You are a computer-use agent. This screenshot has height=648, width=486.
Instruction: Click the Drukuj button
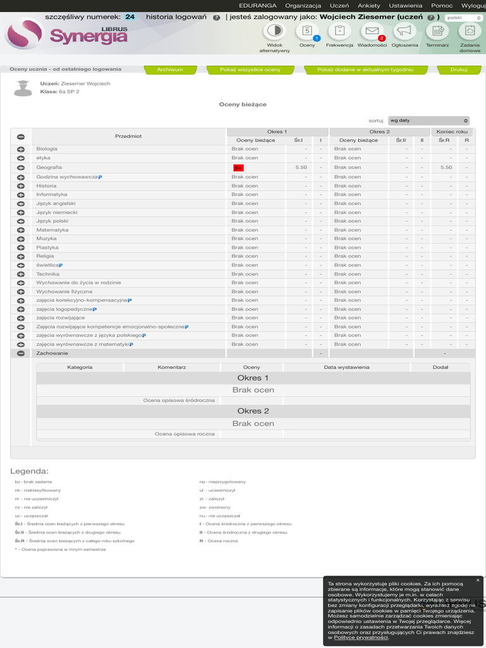point(459,70)
